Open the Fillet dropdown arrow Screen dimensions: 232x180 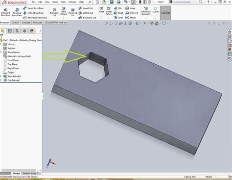101,18
